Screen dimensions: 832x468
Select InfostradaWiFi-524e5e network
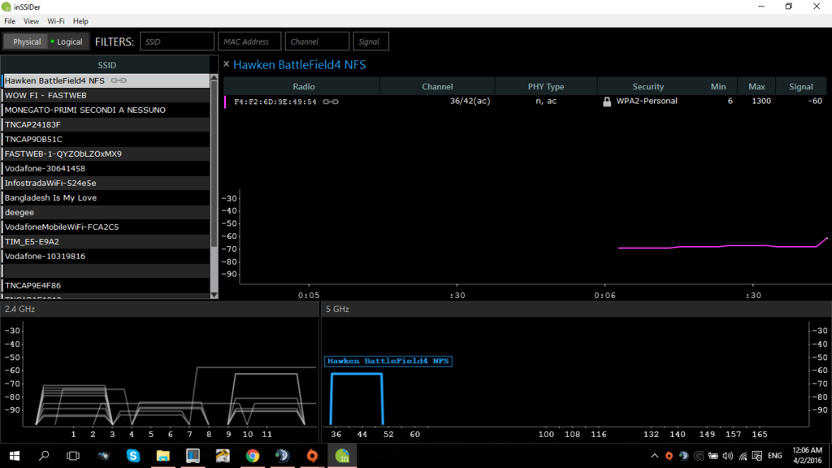(x=106, y=183)
